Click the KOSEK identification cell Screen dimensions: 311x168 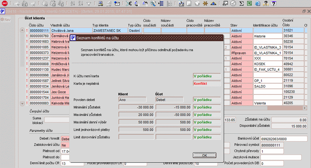pyautogui.click(x=267, y=64)
